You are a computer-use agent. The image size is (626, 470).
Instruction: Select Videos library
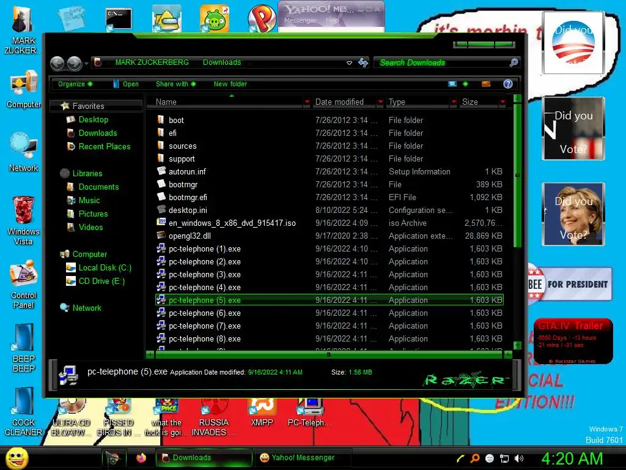coord(91,228)
